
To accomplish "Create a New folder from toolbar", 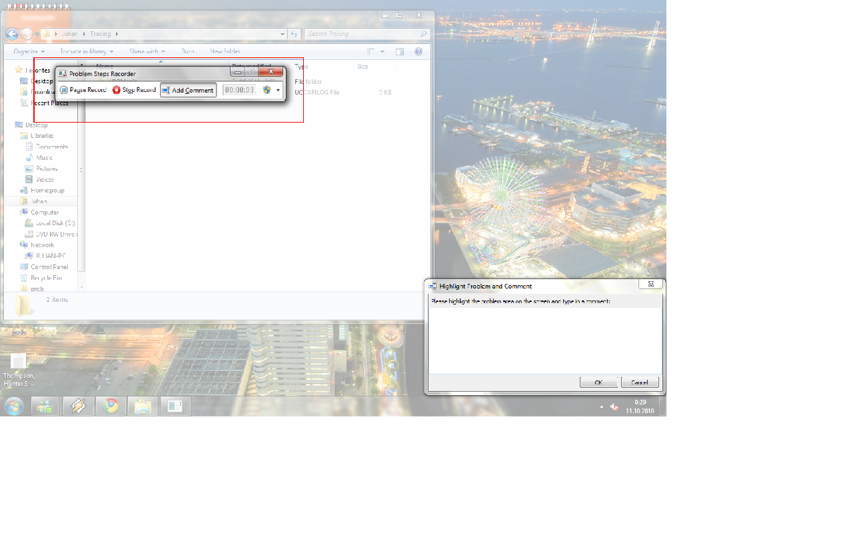I will (225, 51).
